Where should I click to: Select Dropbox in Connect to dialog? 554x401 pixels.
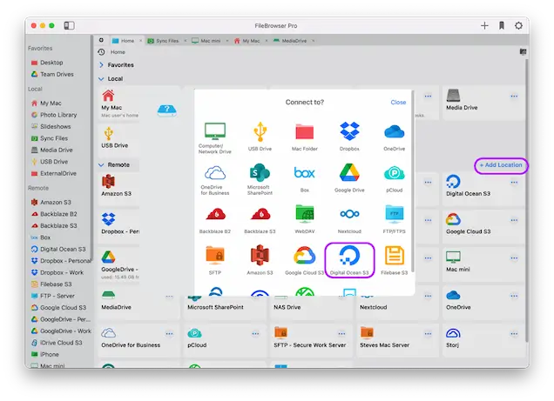click(349, 137)
